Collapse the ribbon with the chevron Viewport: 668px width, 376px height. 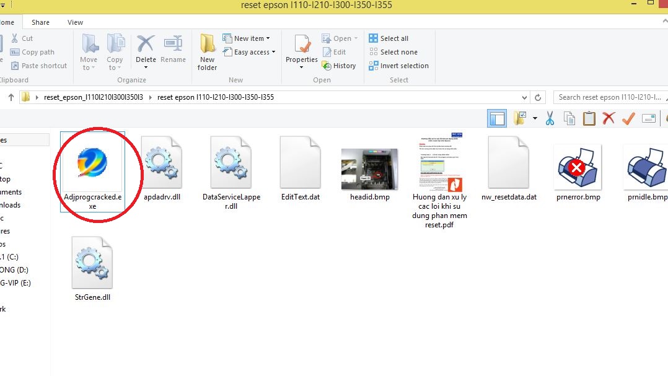point(664,21)
